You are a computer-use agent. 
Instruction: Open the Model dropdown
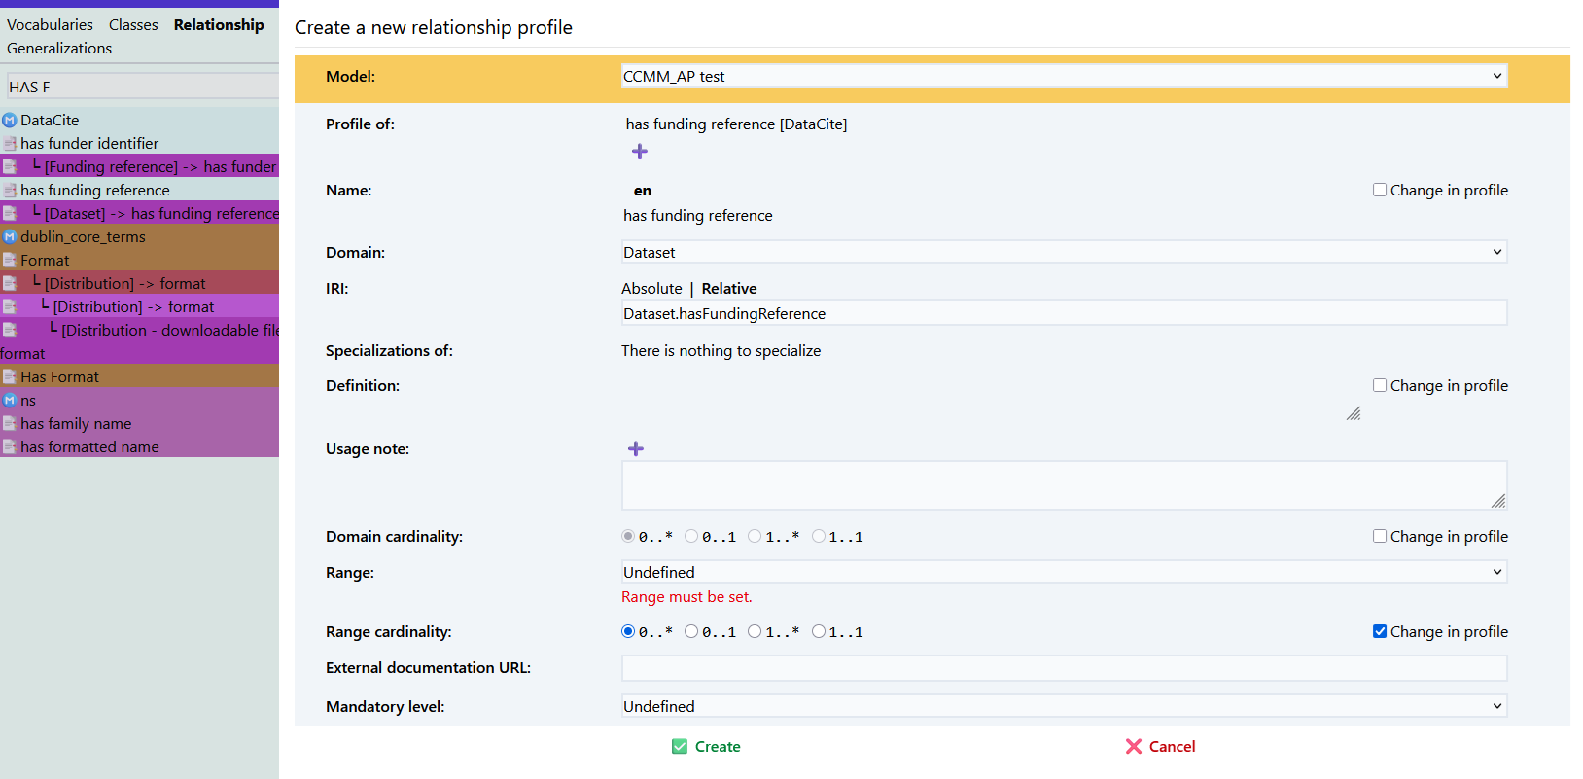tap(1064, 76)
